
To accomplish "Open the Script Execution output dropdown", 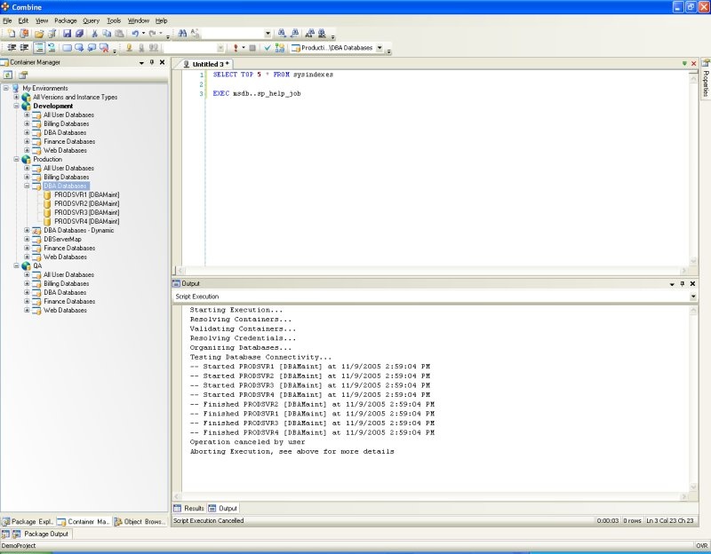I will pos(693,297).
